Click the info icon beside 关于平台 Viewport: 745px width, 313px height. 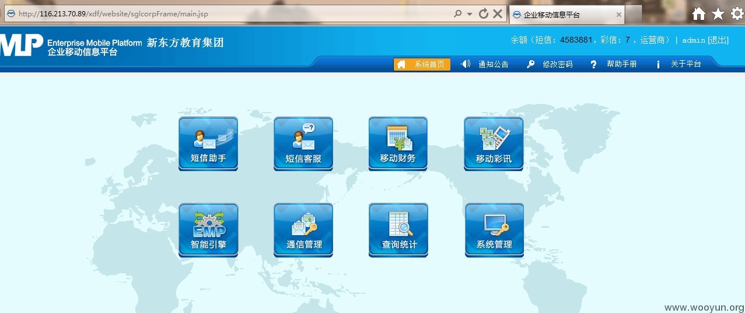coord(658,64)
